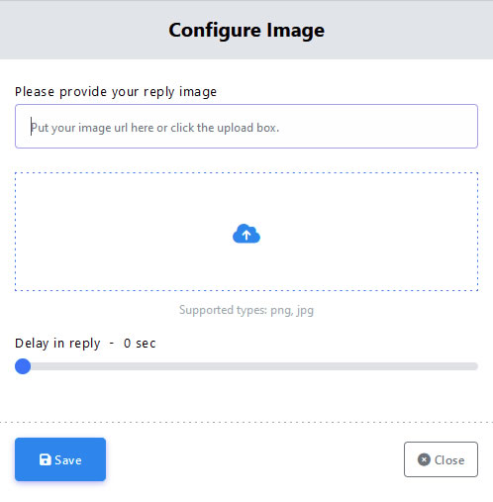Click the gray header bar of the dialog

(246, 30)
